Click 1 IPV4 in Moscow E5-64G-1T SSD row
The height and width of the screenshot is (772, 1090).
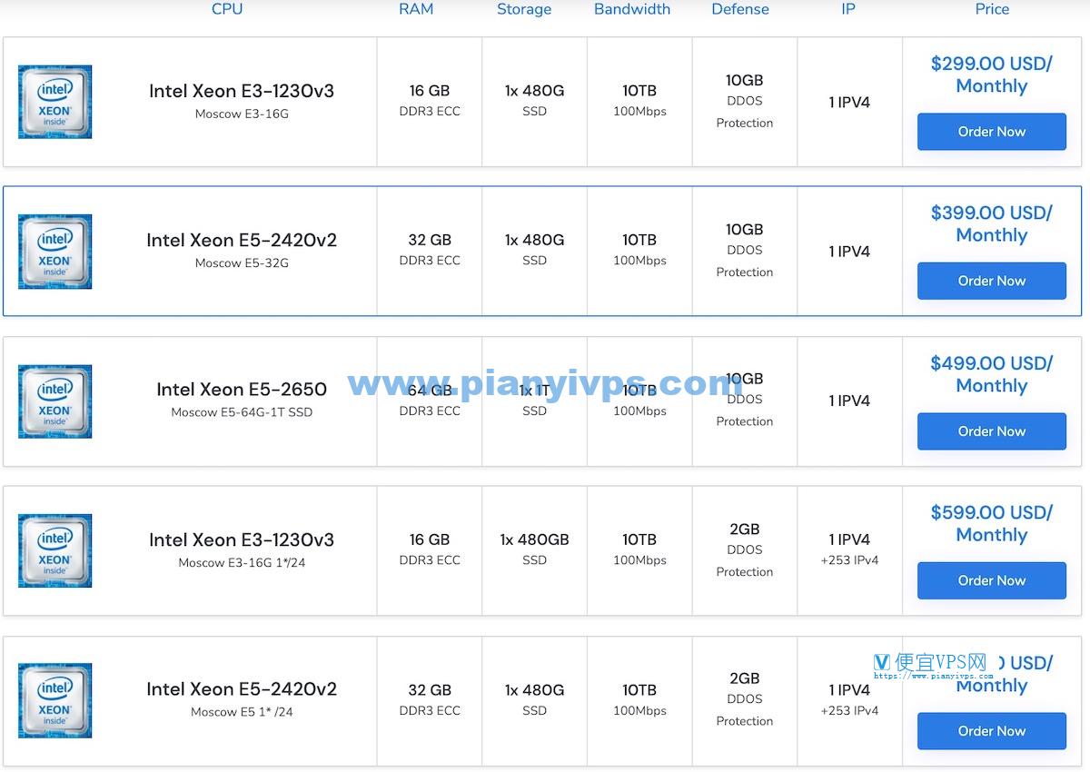click(849, 401)
